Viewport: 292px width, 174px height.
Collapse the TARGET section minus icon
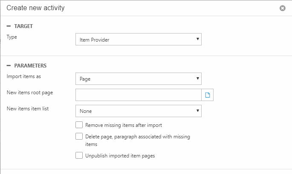tap(9, 26)
